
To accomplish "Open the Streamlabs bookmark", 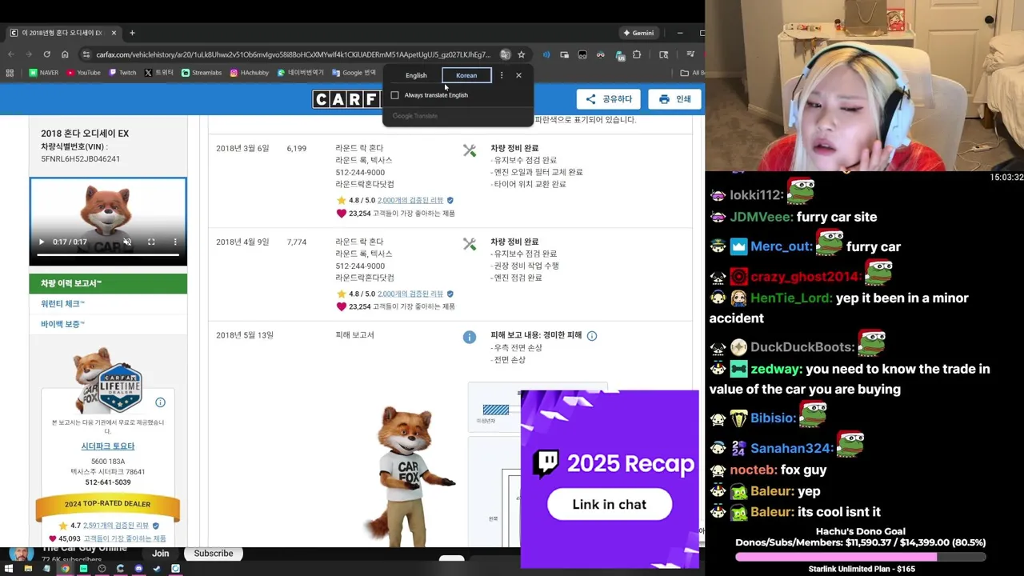I will (x=202, y=73).
